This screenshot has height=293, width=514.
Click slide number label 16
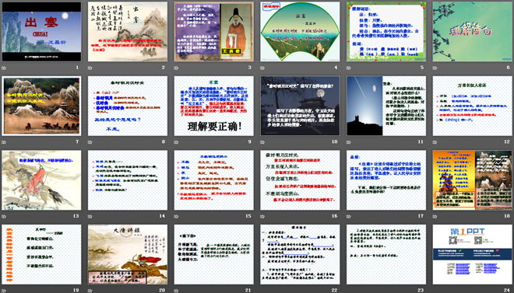point(335,216)
